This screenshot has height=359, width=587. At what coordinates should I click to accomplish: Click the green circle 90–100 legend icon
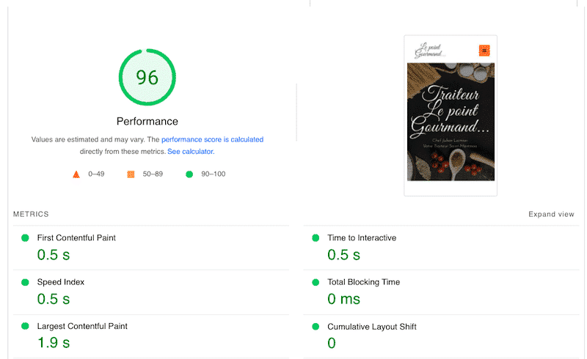point(189,174)
